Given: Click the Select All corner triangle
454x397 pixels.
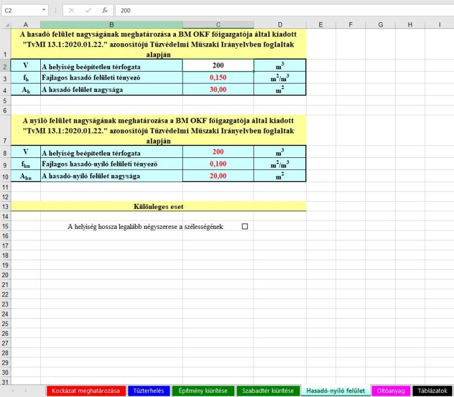Looking at the screenshot, I should (x=7, y=25).
